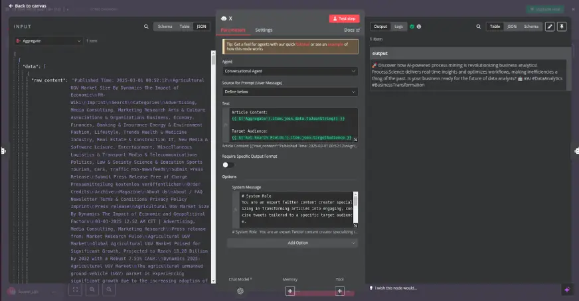Image resolution: width=579 pixels, height=301 pixels.
Task: Click the edit output pencil icon
Action: coord(549,27)
